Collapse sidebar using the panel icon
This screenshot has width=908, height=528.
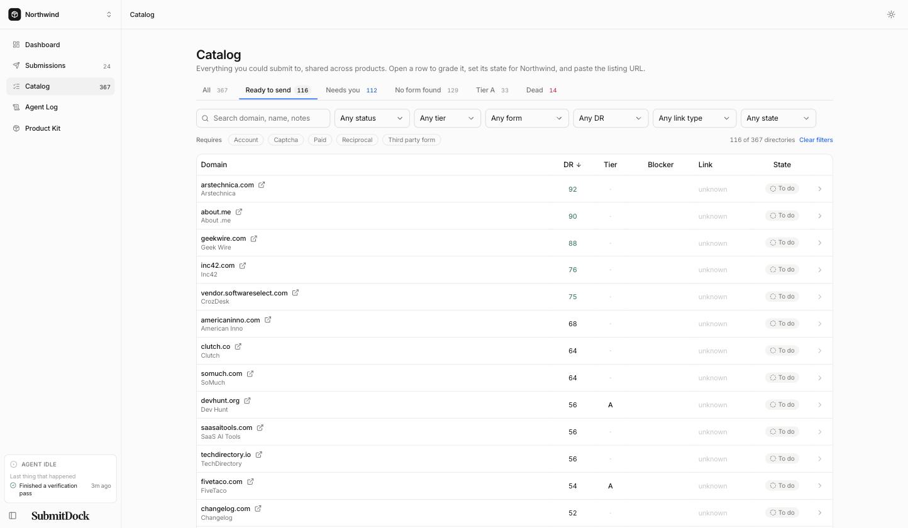tap(13, 515)
